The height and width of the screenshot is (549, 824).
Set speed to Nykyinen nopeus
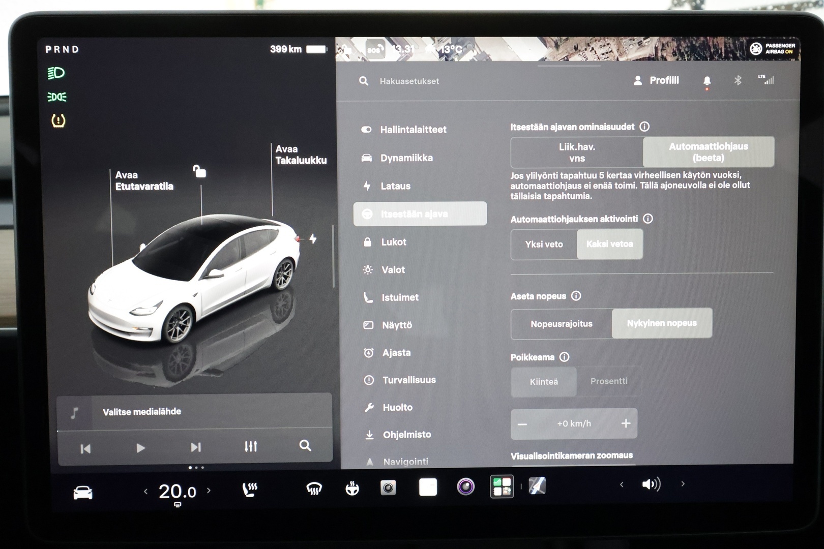[662, 323]
